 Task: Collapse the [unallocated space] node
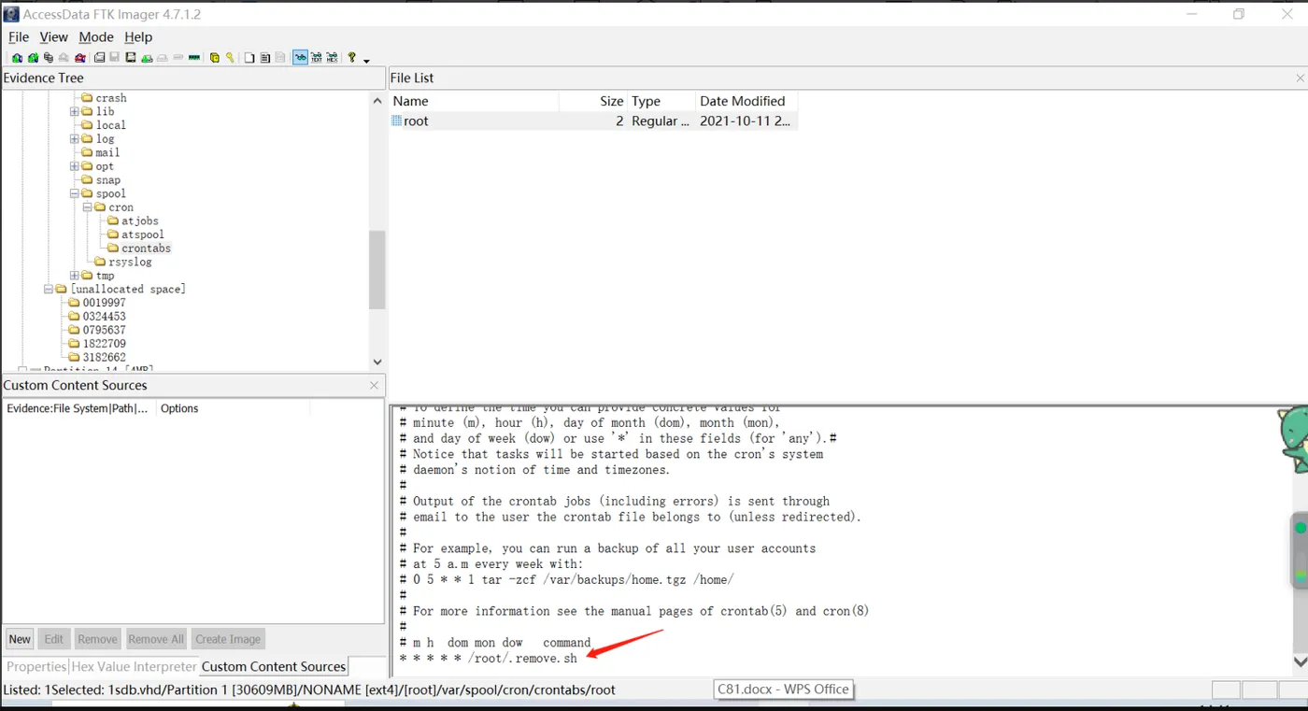[49, 290]
